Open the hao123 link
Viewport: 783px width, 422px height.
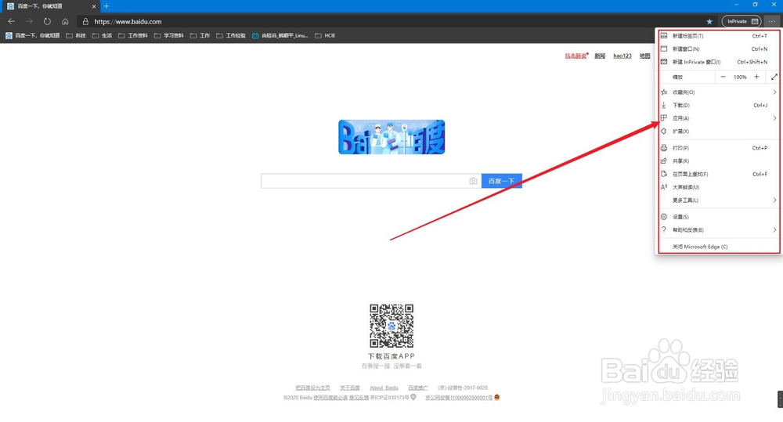[x=622, y=56]
